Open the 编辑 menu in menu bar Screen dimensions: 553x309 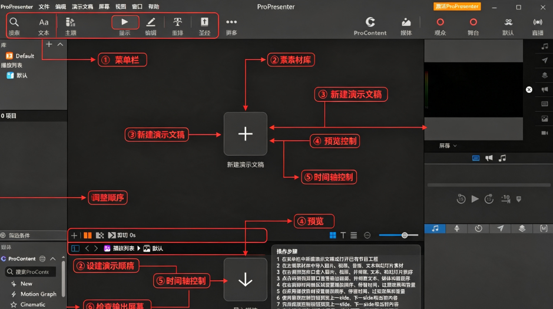(x=60, y=6)
